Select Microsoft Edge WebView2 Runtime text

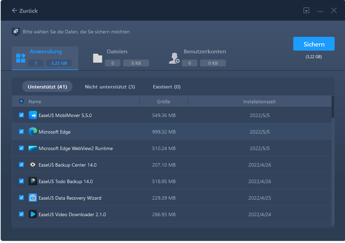[76, 149]
